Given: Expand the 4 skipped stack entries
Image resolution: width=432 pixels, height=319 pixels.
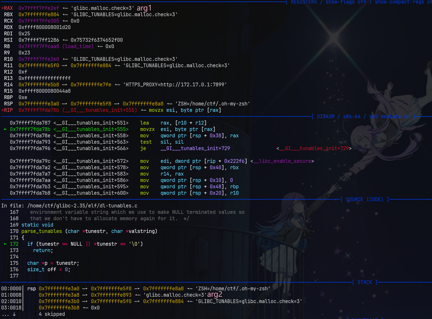Looking at the screenshot, I should coord(52,314).
